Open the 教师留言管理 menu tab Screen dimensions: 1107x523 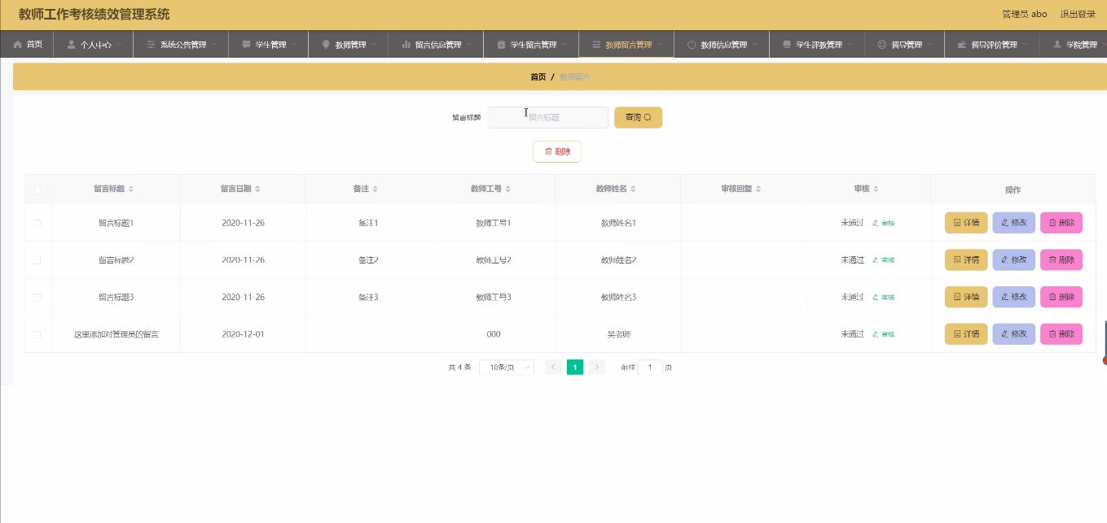pyautogui.click(x=626, y=45)
